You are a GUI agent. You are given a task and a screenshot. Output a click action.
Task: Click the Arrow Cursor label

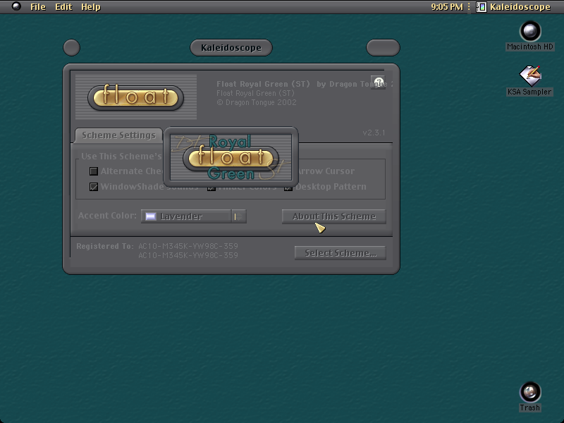pos(325,171)
